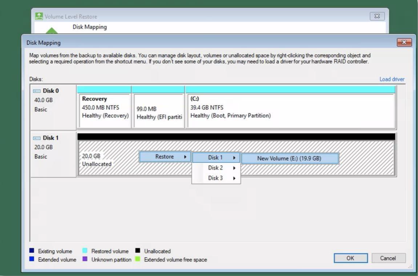
Task: Click the Load driver link
Action: pos(392,79)
